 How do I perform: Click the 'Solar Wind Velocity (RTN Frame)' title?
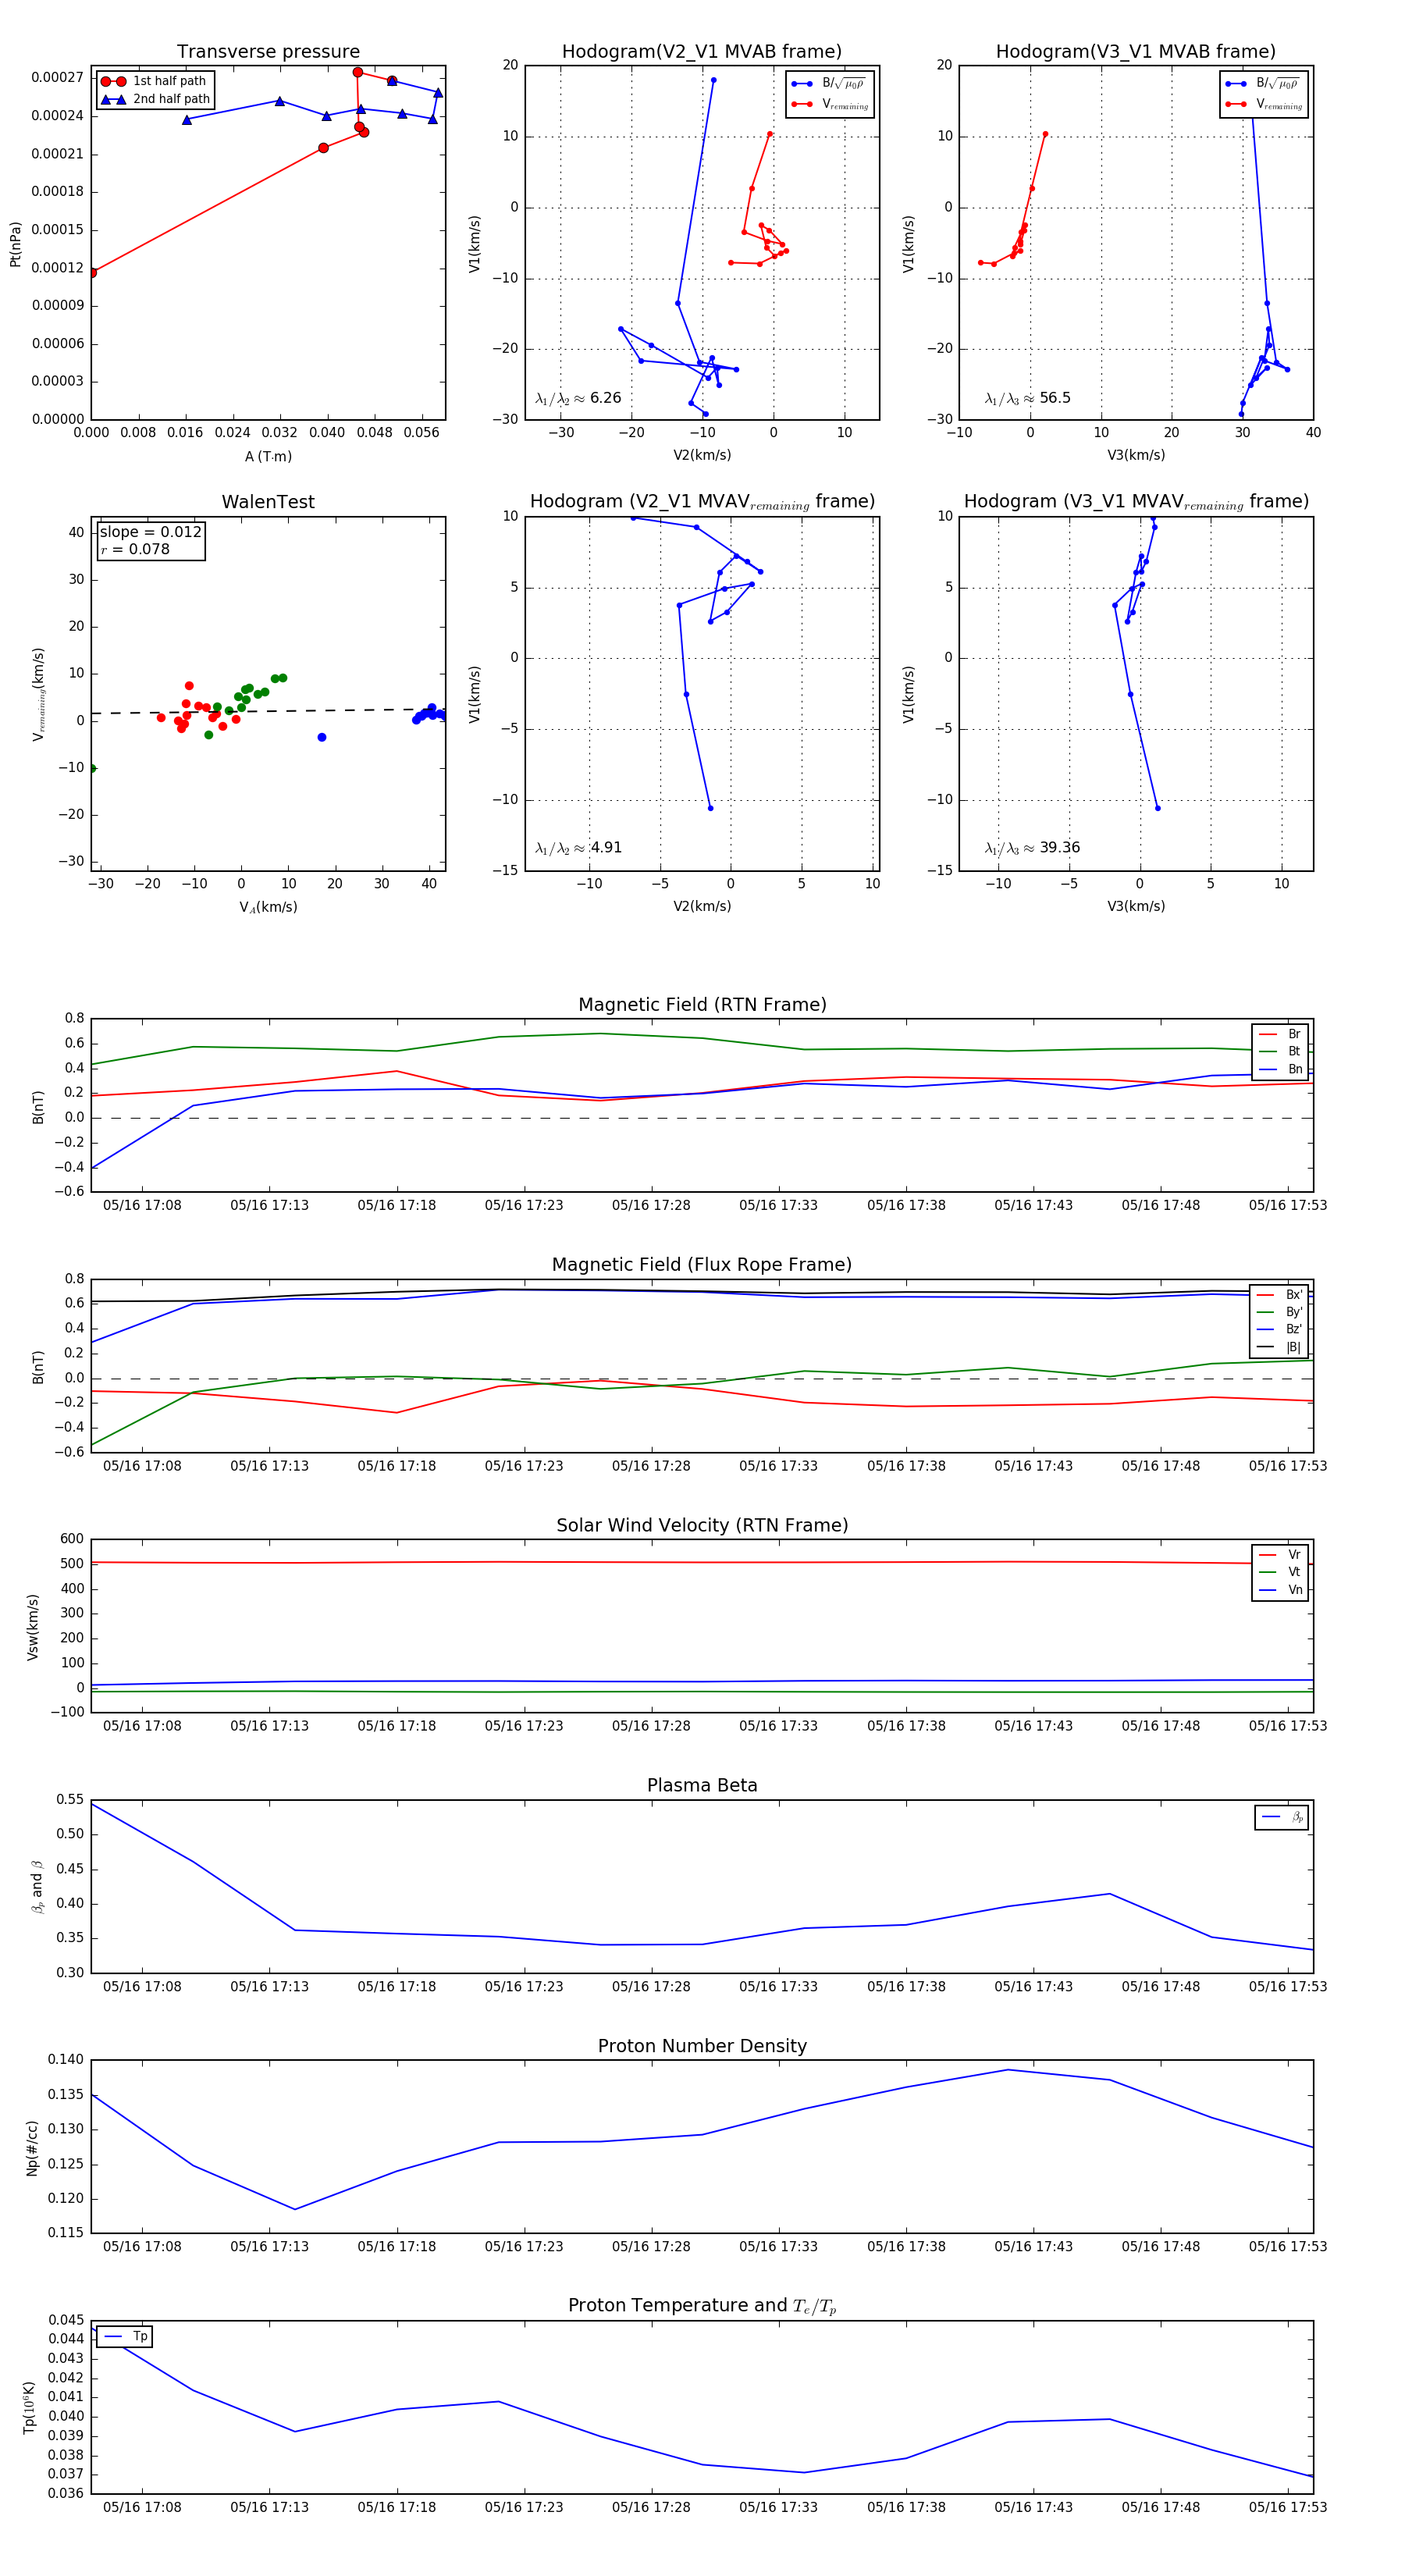[x=702, y=1525]
